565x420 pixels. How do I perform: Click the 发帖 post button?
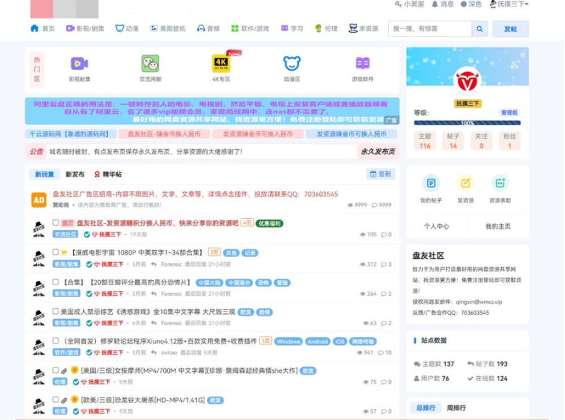pos(511,29)
